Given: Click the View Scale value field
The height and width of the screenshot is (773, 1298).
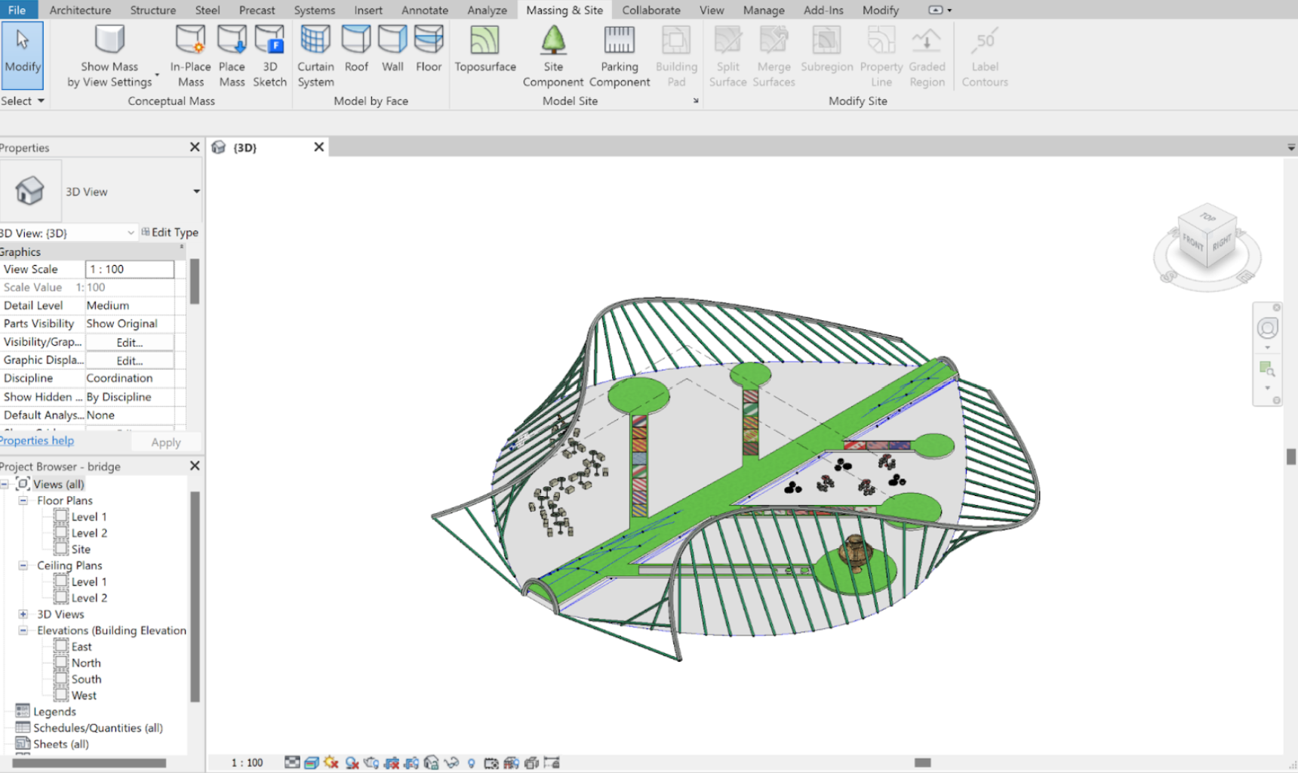Looking at the screenshot, I should click(x=130, y=269).
